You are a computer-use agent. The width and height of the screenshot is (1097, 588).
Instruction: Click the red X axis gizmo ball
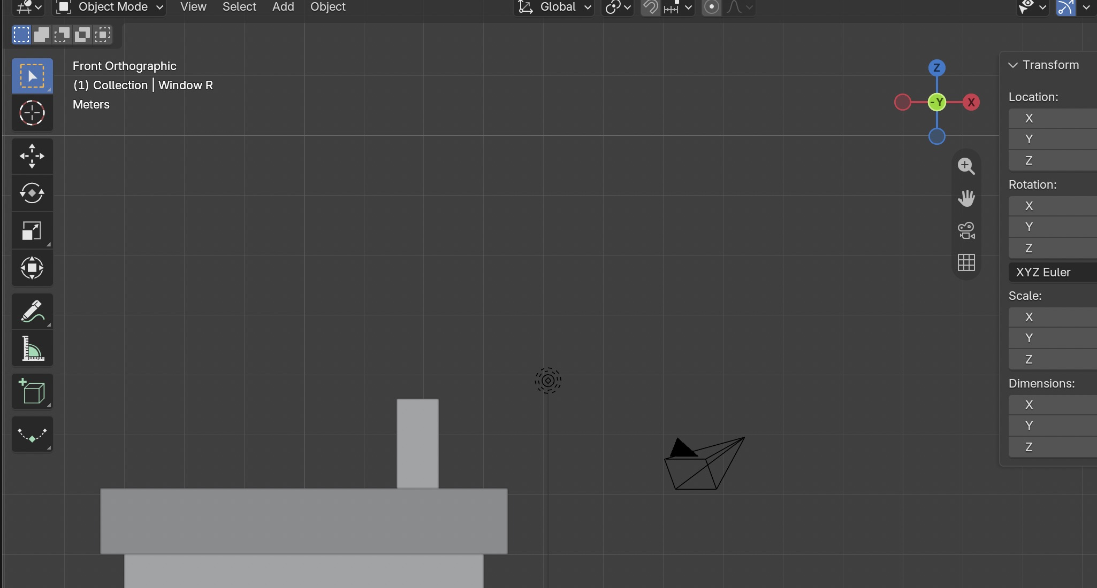click(x=971, y=102)
